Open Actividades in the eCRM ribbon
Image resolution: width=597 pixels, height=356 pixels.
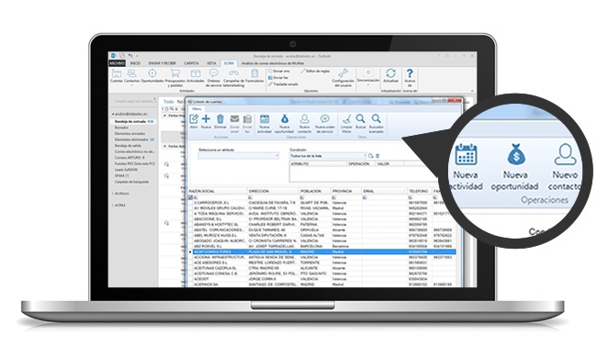point(196,75)
